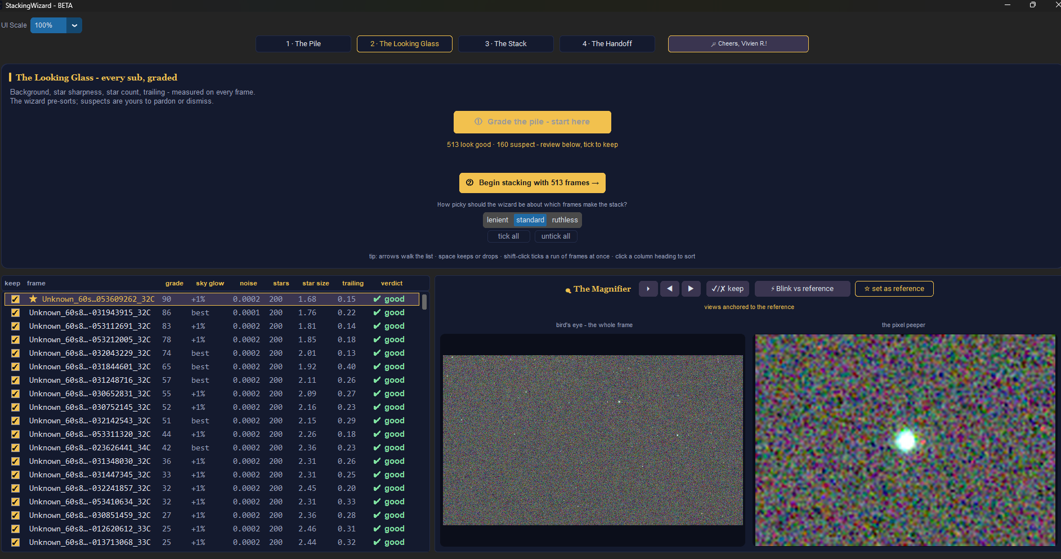
Task: Start Blink vs reference comparison
Action: pos(802,289)
